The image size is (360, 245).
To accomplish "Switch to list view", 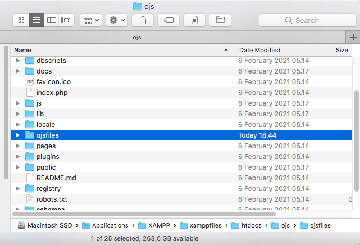I will pyautogui.click(x=37, y=20).
